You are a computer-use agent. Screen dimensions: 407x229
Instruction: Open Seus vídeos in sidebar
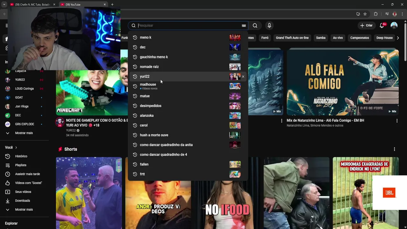point(24,192)
